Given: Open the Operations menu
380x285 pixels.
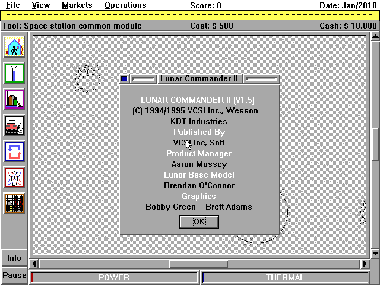Looking at the screenshot, I should click(x=125, y=5).
